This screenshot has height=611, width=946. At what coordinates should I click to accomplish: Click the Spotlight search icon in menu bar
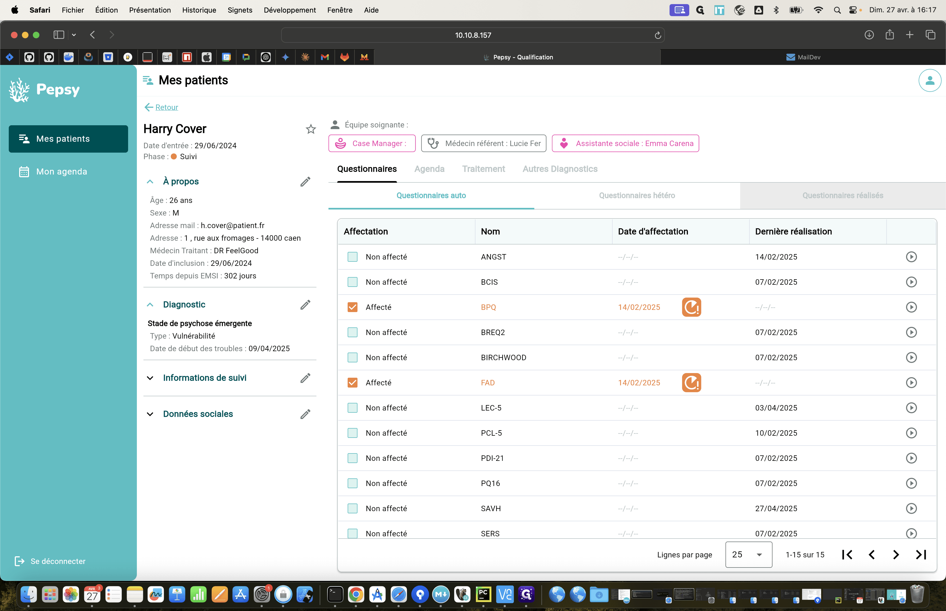tap(837, 10)
